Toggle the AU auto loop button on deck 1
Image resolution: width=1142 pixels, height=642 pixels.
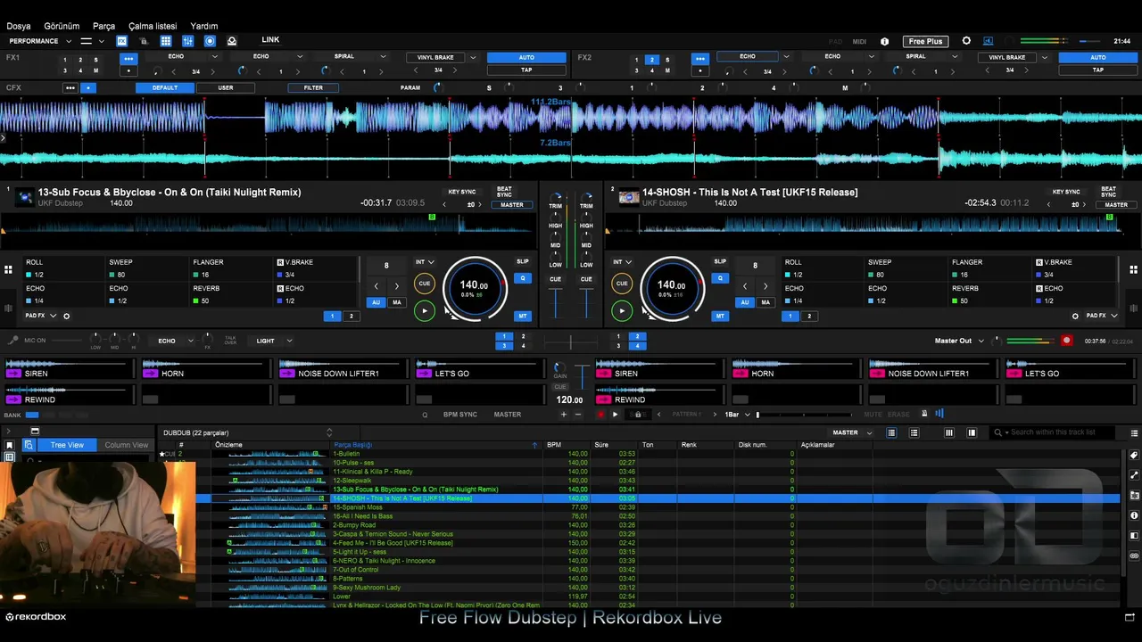pos(377,302)
